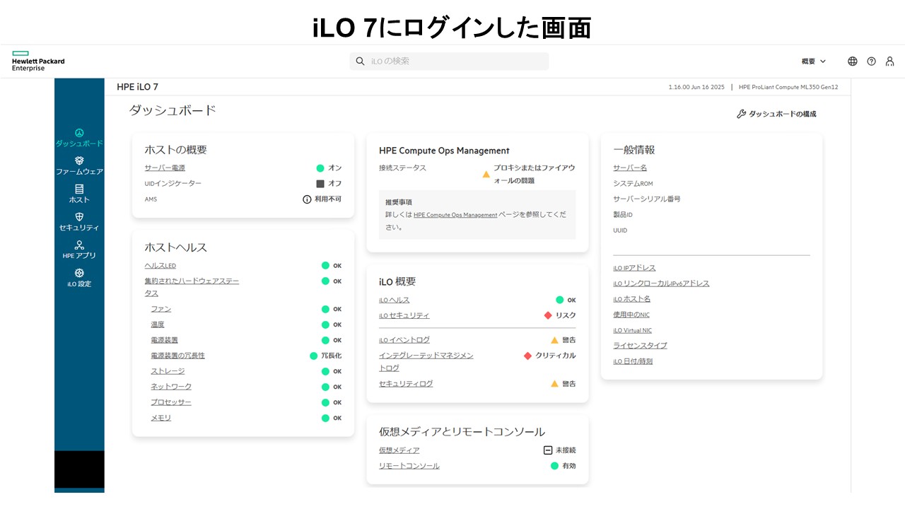
Task: Open the help question mark icon
Action: 872,62
